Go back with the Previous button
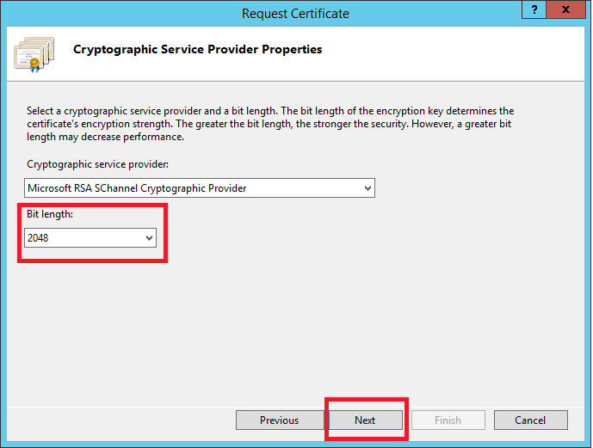The width and height of the screenshot is (593, 448). click(279, 420)
